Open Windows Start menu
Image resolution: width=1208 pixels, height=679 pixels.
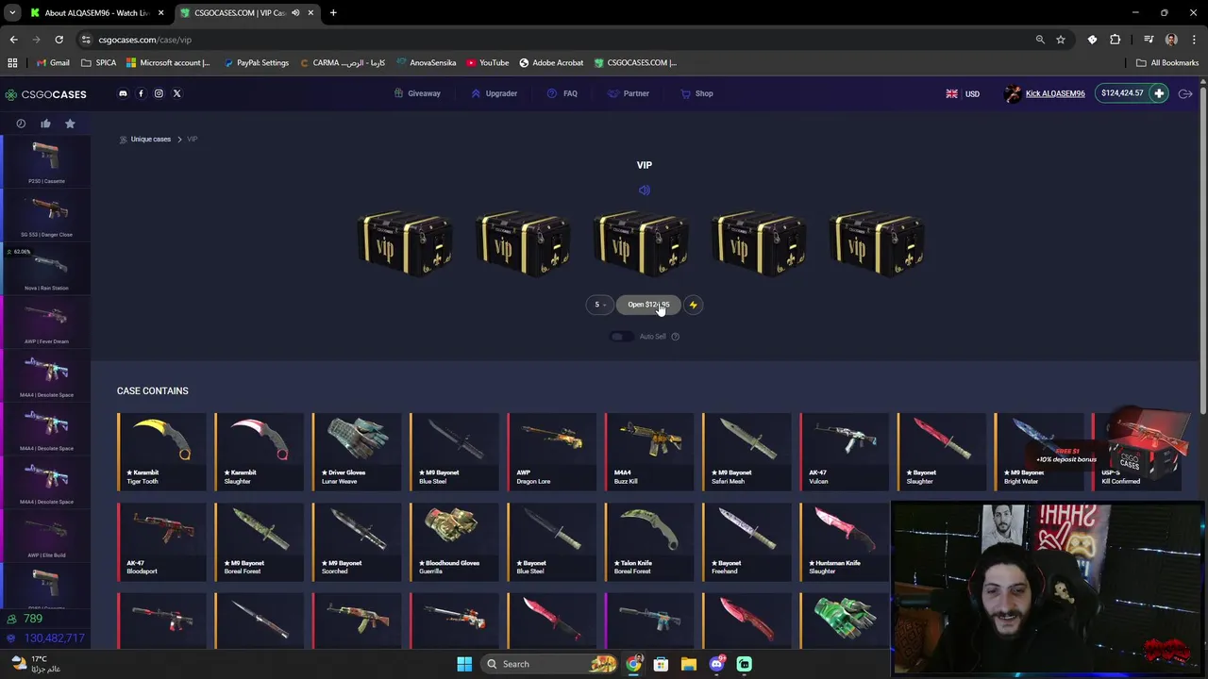pos(464,664)
